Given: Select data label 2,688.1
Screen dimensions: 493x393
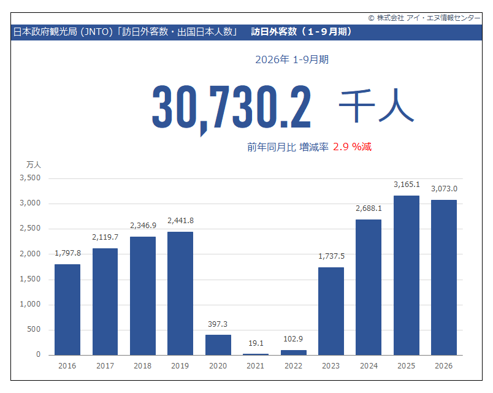Looking at the screenshot, I should click(369, 208).
